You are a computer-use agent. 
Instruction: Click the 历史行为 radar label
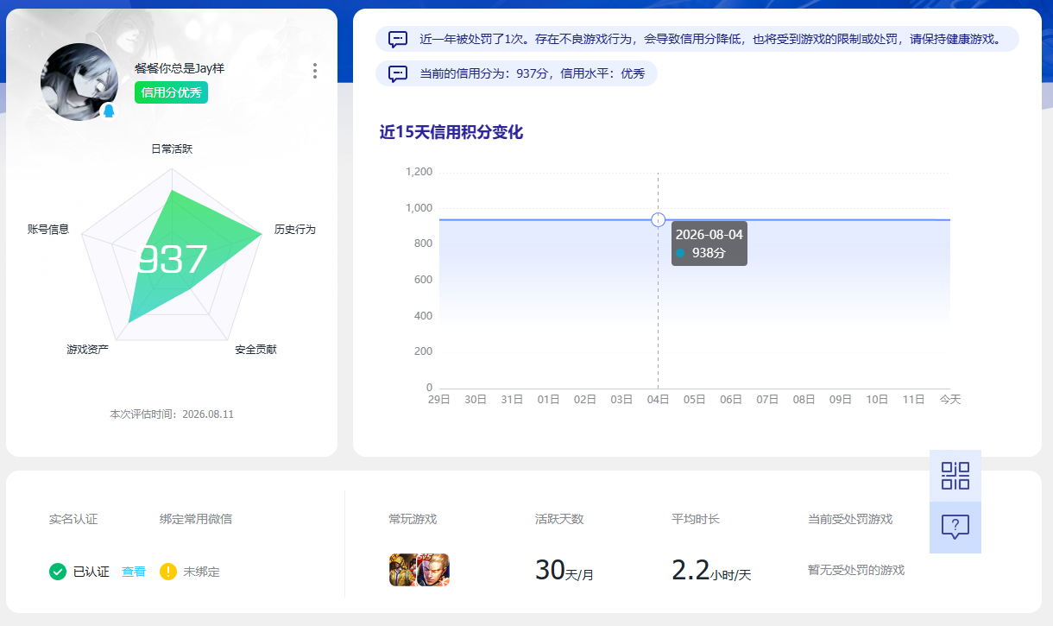click(x=295, y=229)
